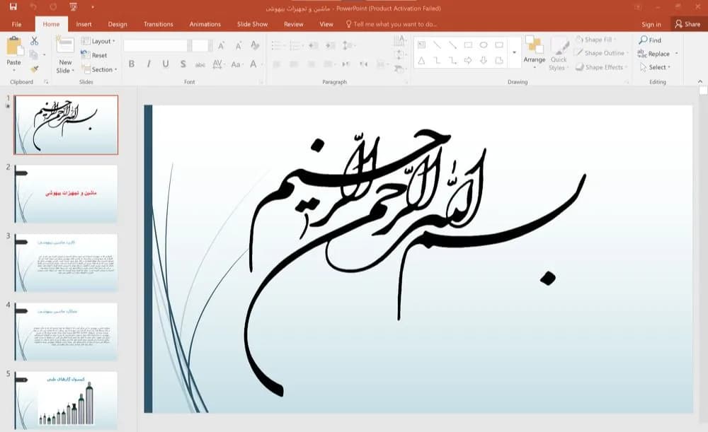Image resolution: width=708 pixels, height=432 pixels.
Task: Select slide 5 thumbnail with gas cylinders
Action: tap(66, 400)
